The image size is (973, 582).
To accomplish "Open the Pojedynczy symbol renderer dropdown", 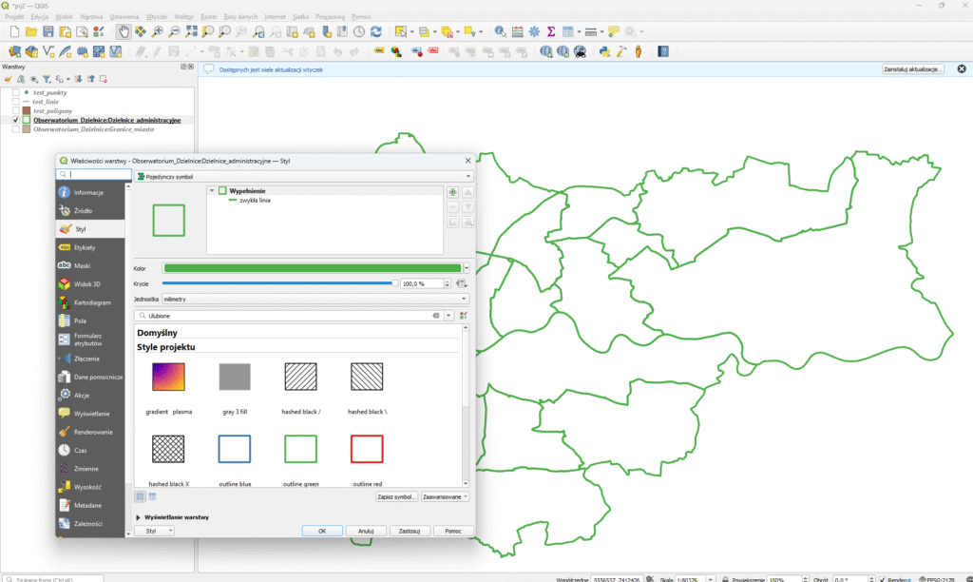I will click(x=304, y=176).
